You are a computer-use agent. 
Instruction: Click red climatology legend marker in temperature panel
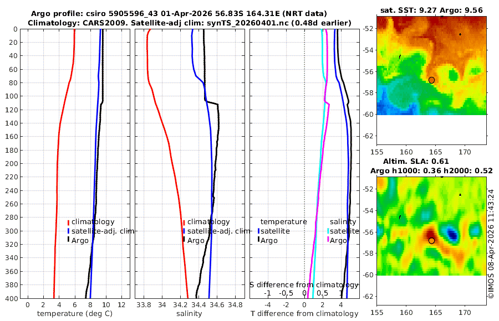68,222
